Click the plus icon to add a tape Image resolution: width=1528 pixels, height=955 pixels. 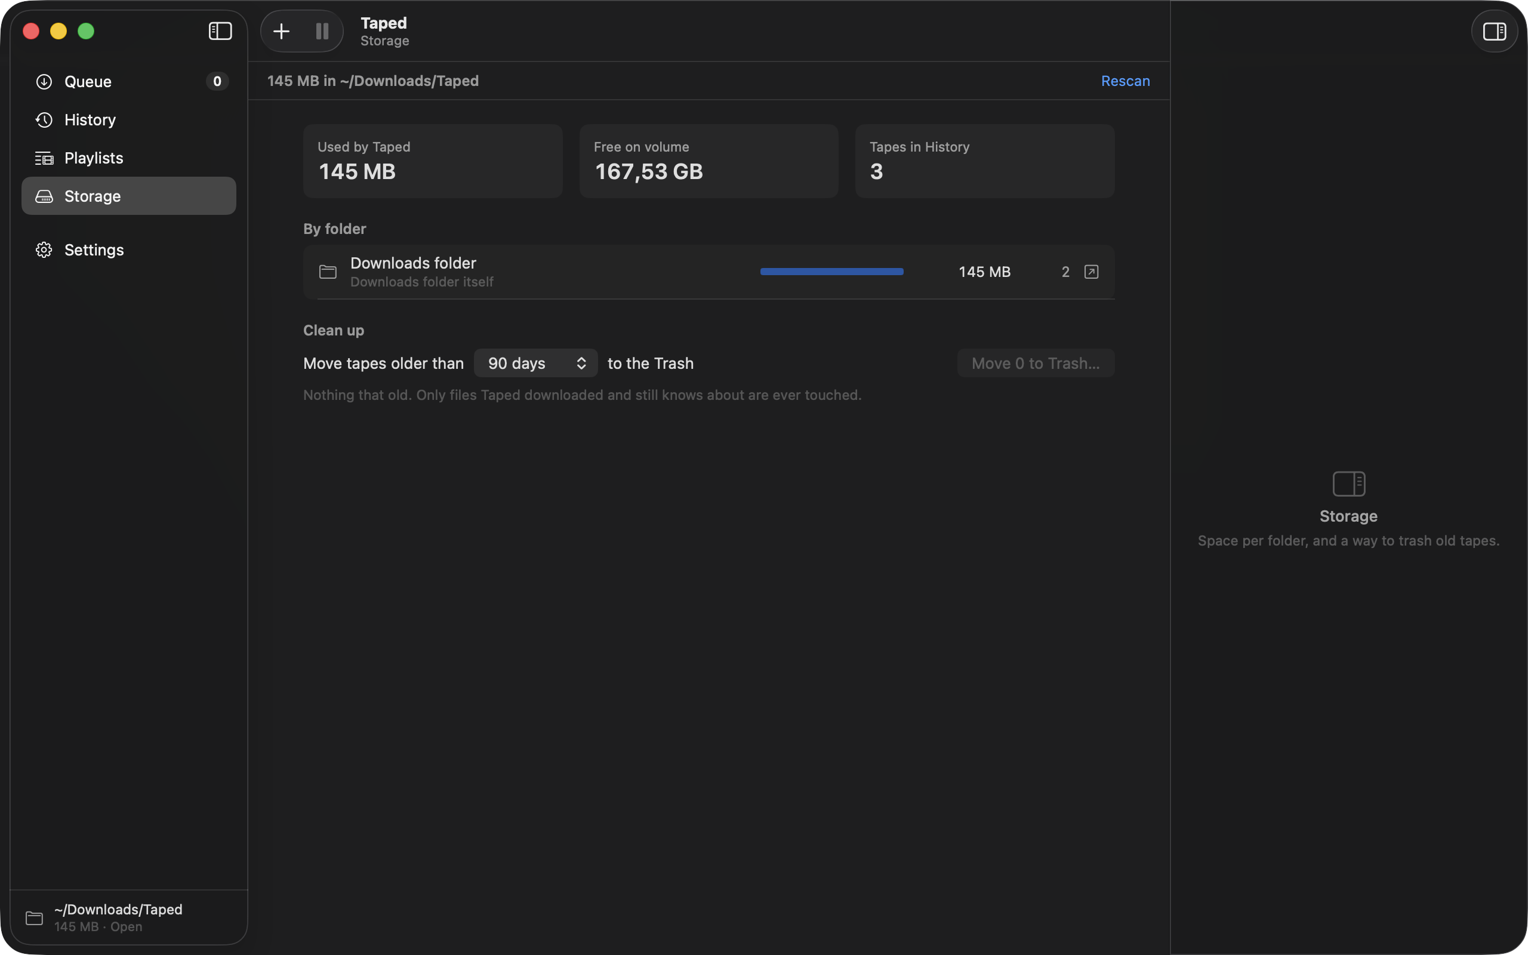point(281,31)
